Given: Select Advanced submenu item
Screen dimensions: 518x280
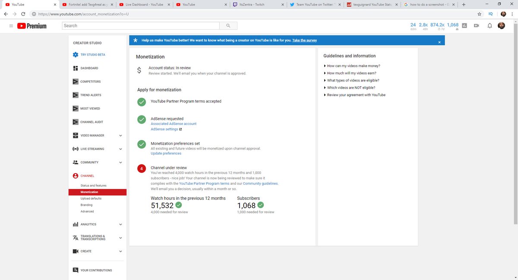Looking at the screenshot, I should coord(87,212).
